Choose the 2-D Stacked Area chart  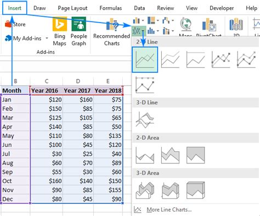(170, 155)
